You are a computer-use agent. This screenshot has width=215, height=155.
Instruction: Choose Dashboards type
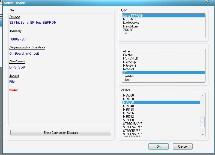click(x=164, y=23)
